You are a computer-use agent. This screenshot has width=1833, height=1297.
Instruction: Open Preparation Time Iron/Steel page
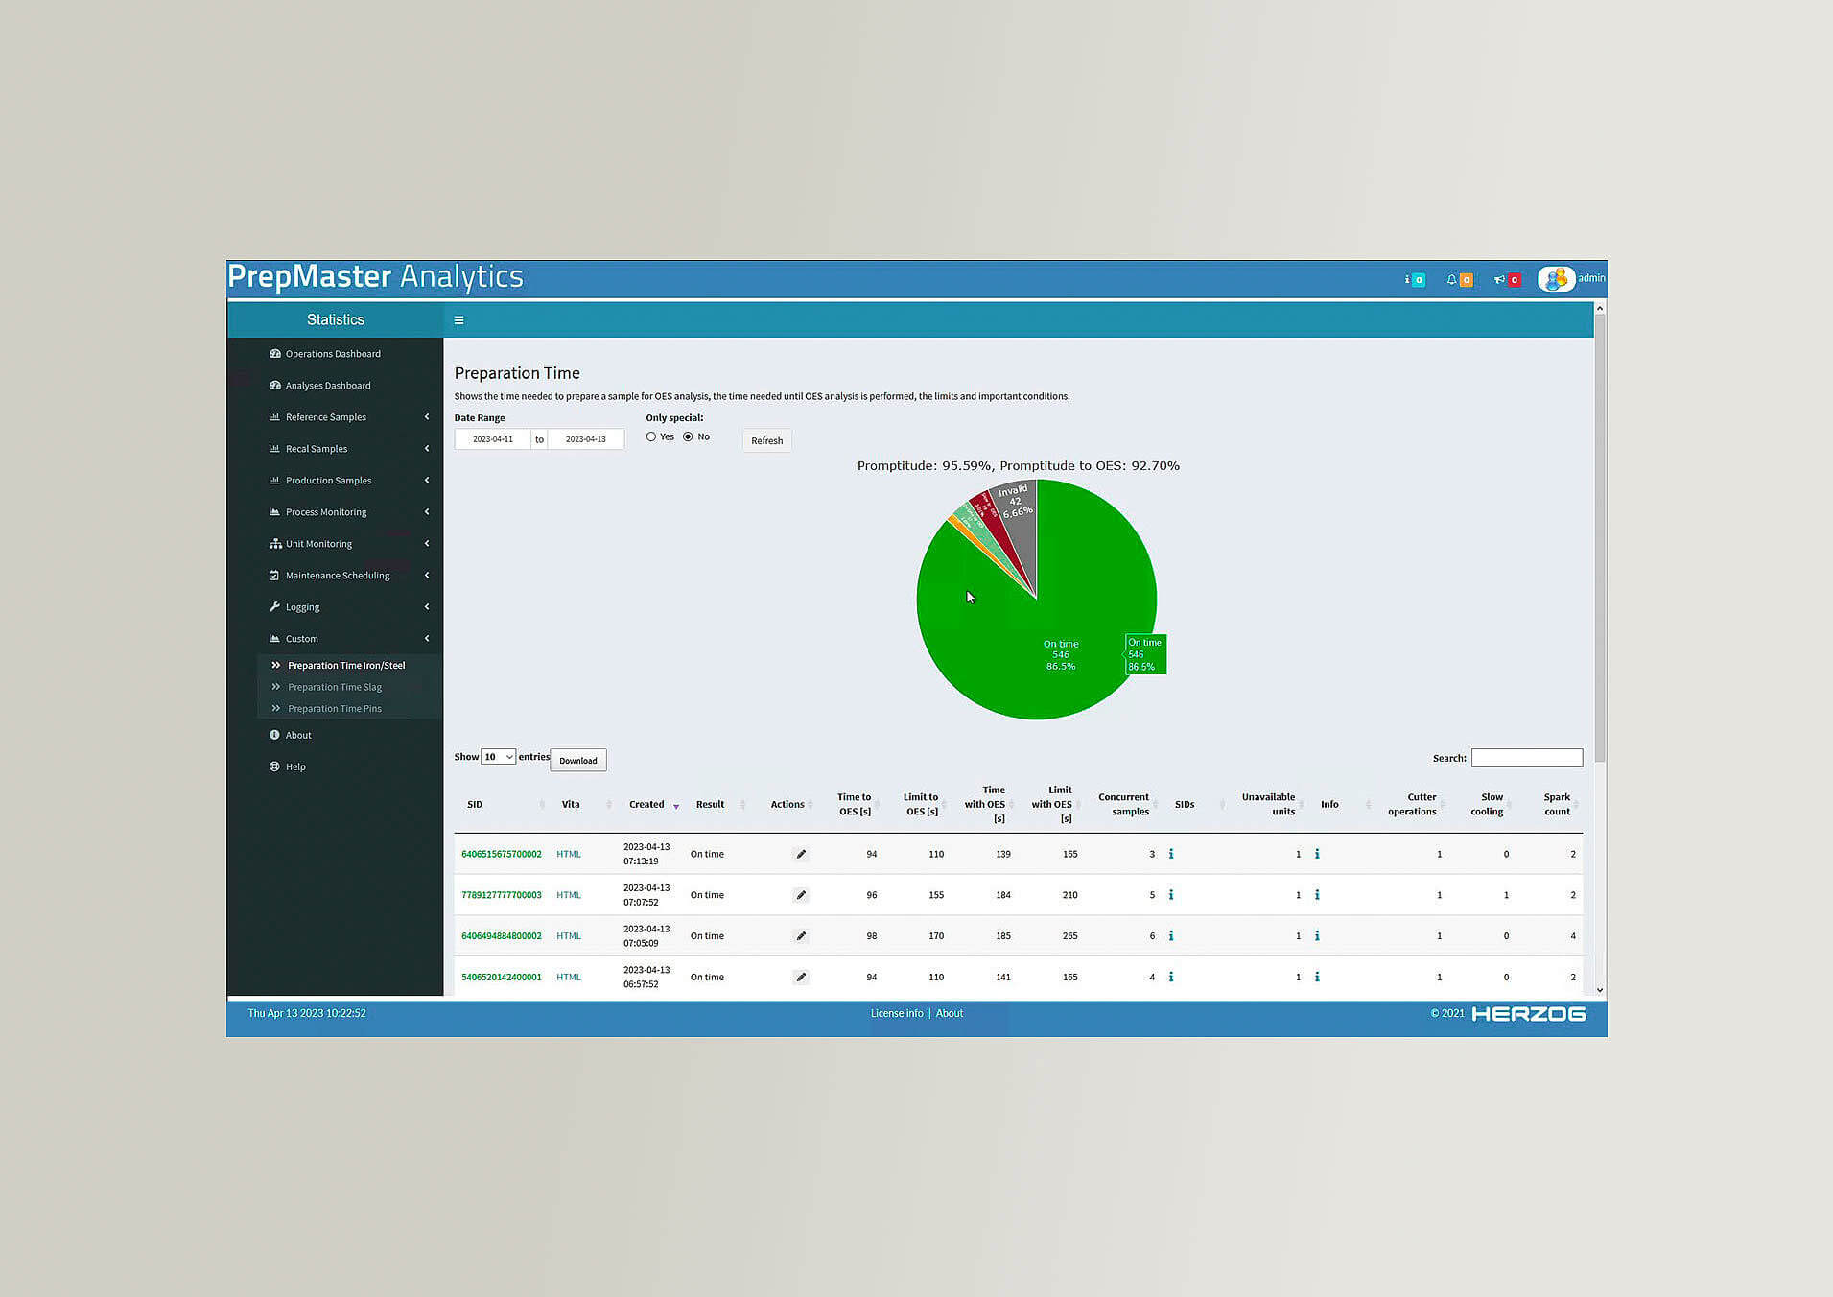click(x=346, y=666)
